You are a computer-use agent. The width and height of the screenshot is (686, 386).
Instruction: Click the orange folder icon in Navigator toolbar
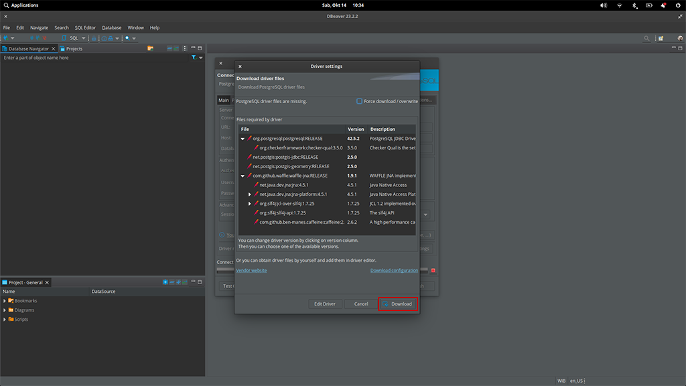click(x=151, y=48)
